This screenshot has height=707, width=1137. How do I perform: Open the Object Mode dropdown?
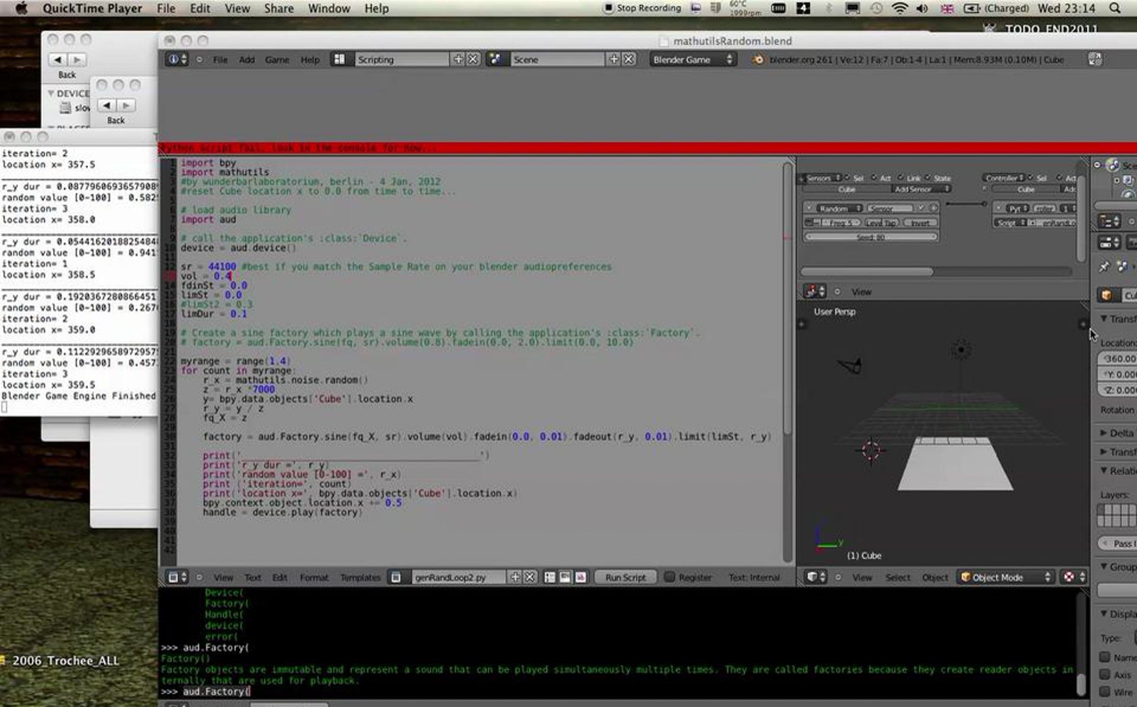click(1006, 577)
